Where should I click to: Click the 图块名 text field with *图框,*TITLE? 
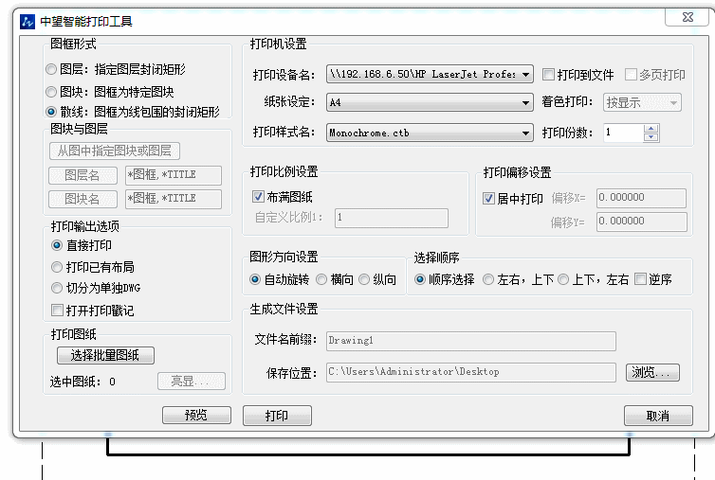[x=174, y=199]
